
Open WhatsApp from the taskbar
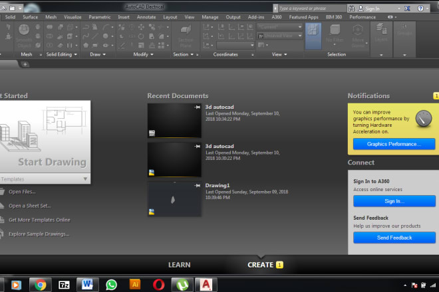click(111, 285)
